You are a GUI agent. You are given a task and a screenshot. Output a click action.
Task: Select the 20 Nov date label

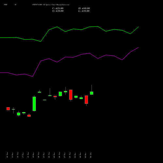pos(38,155)
